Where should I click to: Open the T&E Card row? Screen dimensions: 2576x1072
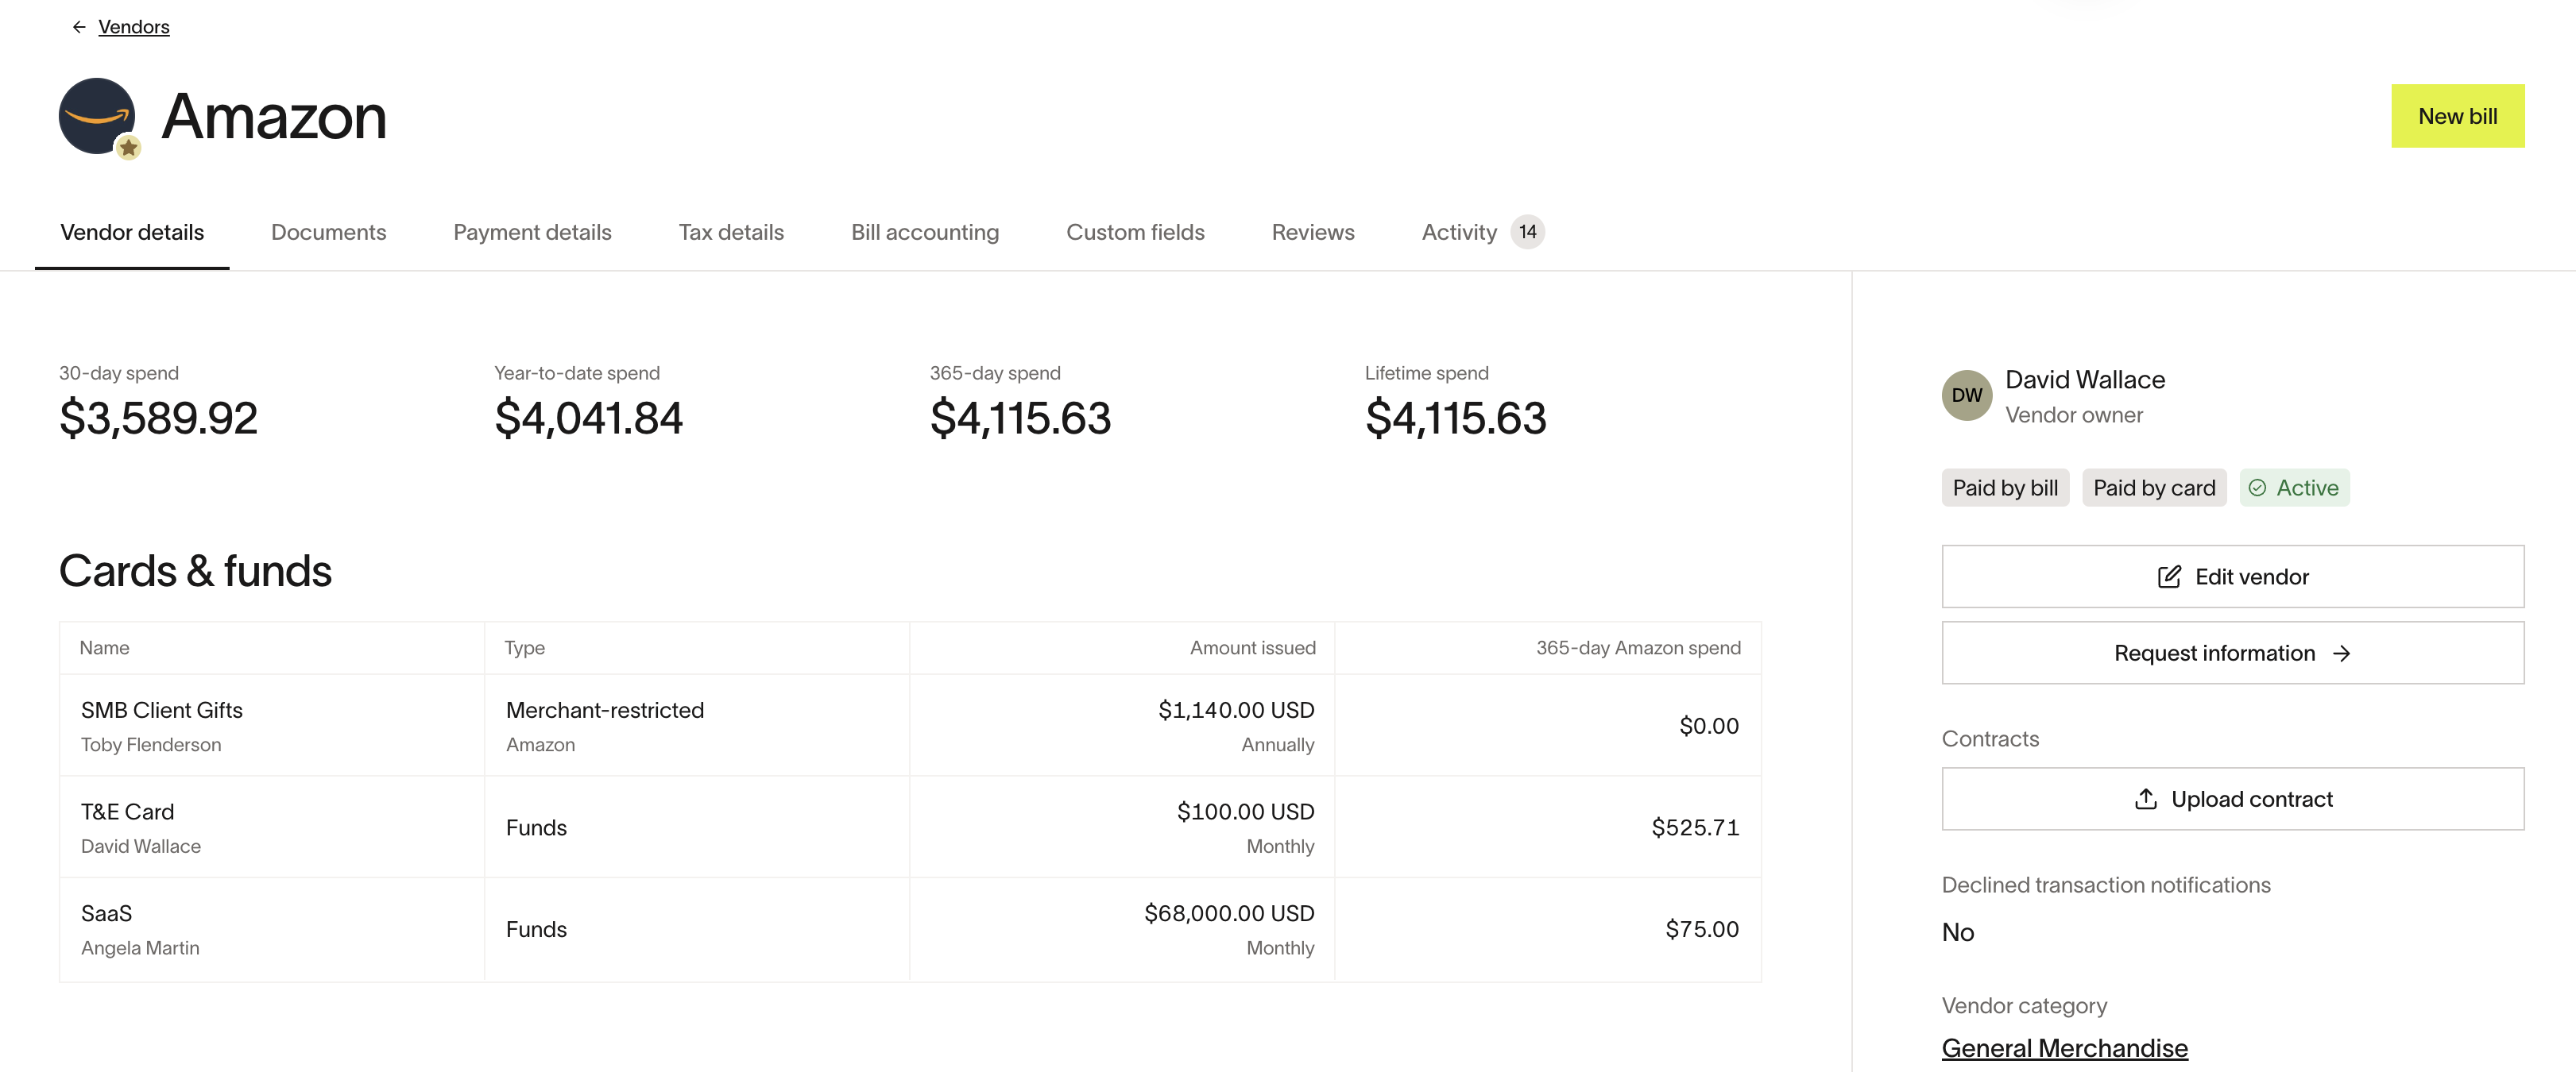910,827
